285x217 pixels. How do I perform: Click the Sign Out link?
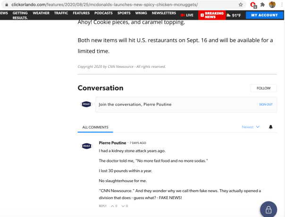[x=266, y=105]
